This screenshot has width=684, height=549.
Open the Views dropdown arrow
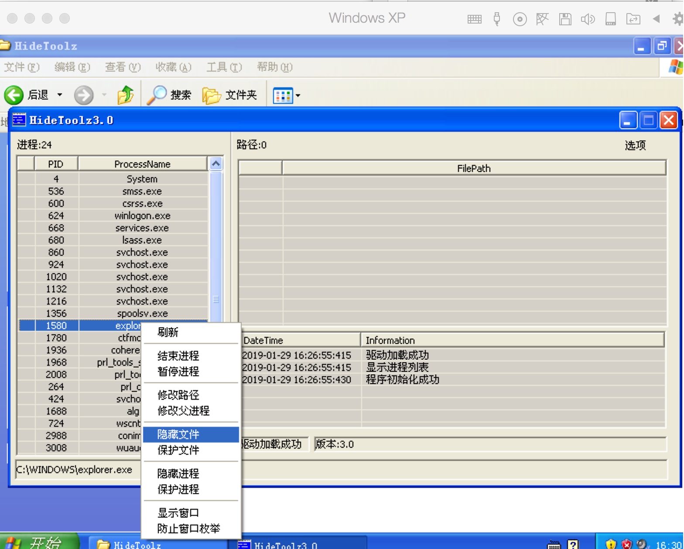[298, 95]
